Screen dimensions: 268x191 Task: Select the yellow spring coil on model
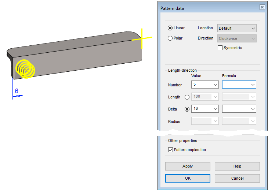(x=25, y=68)
